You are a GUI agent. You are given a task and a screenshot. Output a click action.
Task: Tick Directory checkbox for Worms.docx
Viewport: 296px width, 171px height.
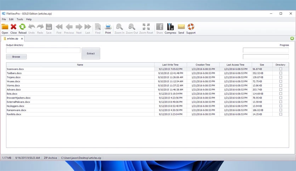pos(281,85)
